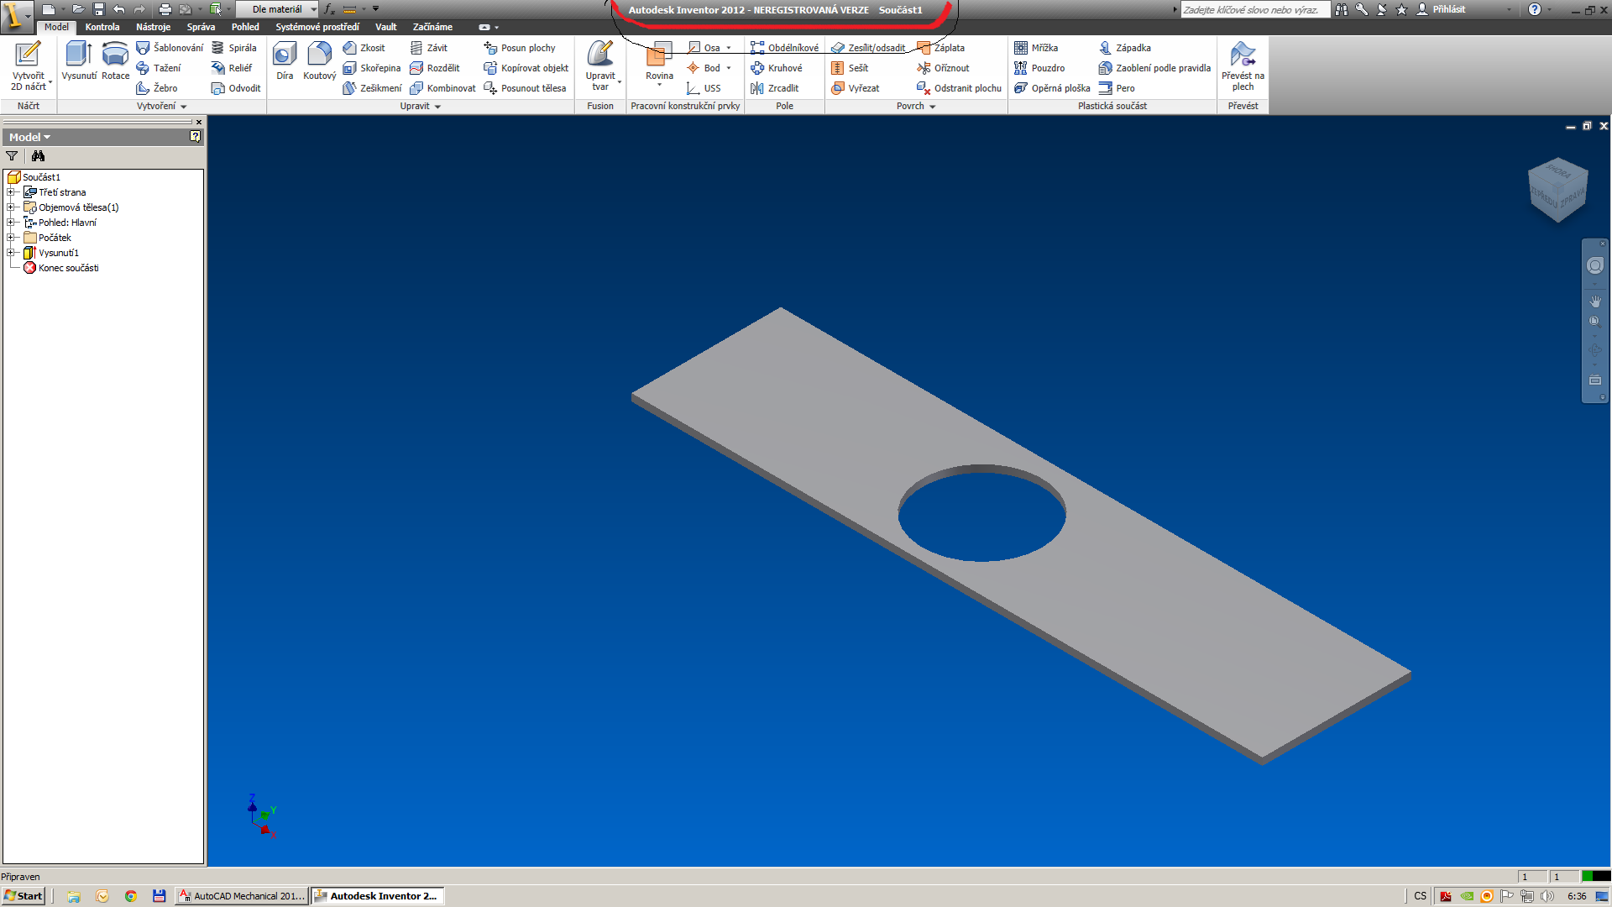
Task: Switch to AutoCAD Mechanical in taskbar
Action: click(242, 896)
